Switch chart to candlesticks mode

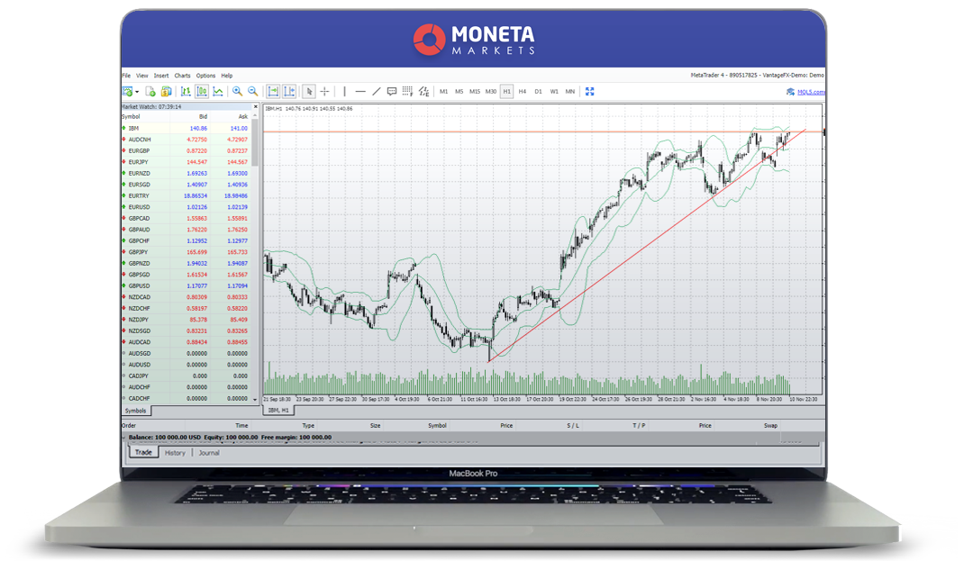coord(202,92)
